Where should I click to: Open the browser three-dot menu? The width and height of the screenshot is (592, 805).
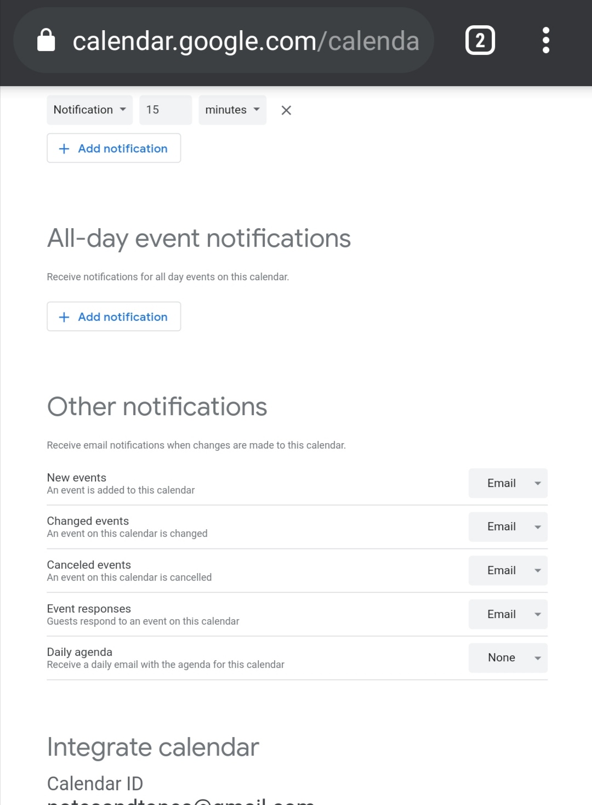click(x=545, y=41)
